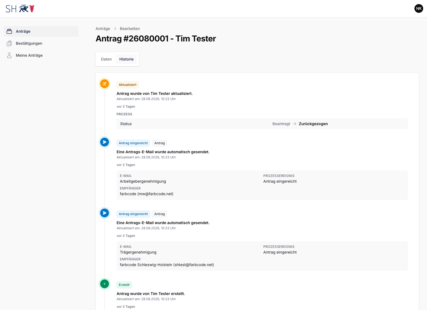Click the 'Trägergenehmigung' e-mail name

pyautogui.click(x=138, y=252)
